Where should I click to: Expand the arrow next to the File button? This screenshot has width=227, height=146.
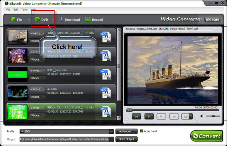coord(29,19)
